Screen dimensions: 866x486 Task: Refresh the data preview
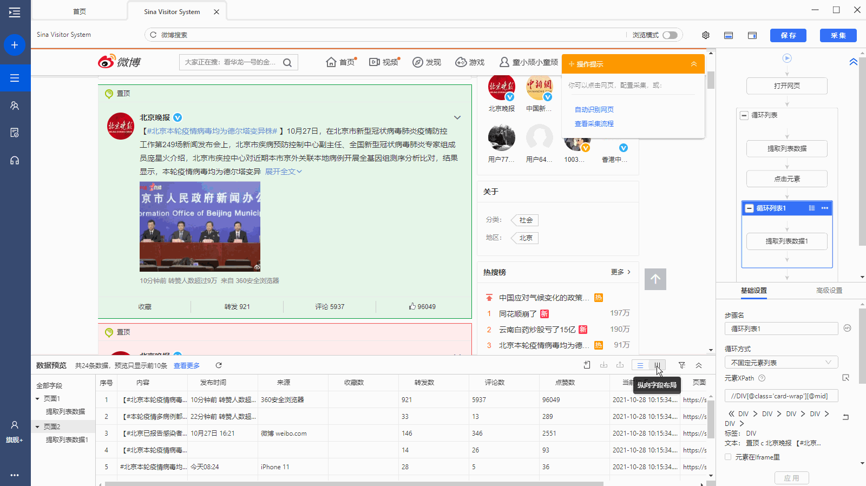pos(219,365)
